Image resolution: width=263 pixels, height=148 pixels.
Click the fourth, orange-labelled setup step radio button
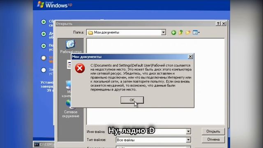click(x=44, y=58)
